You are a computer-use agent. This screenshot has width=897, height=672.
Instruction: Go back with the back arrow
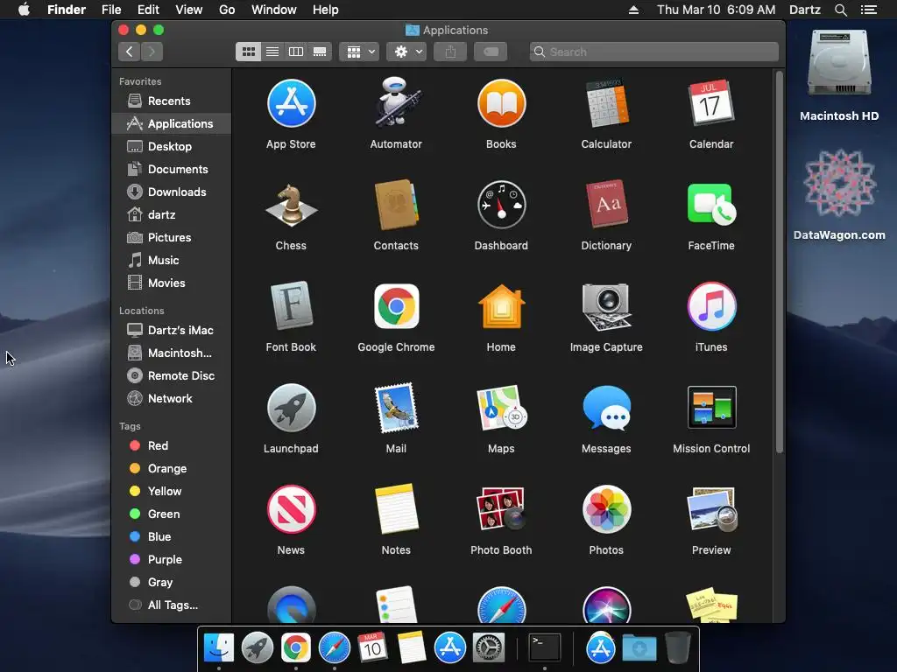tap(130, 52)
